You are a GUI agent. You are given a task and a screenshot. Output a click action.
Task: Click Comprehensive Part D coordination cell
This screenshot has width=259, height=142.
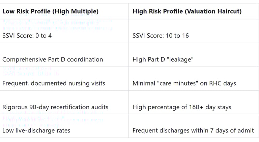pyautogui.click(x=53, y=60)
